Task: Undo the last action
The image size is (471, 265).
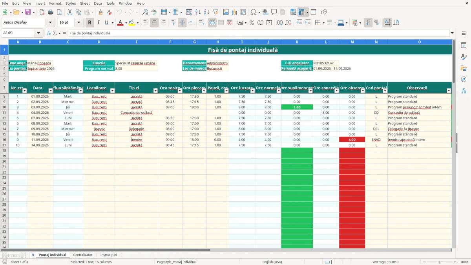Action: click(119, 12)
